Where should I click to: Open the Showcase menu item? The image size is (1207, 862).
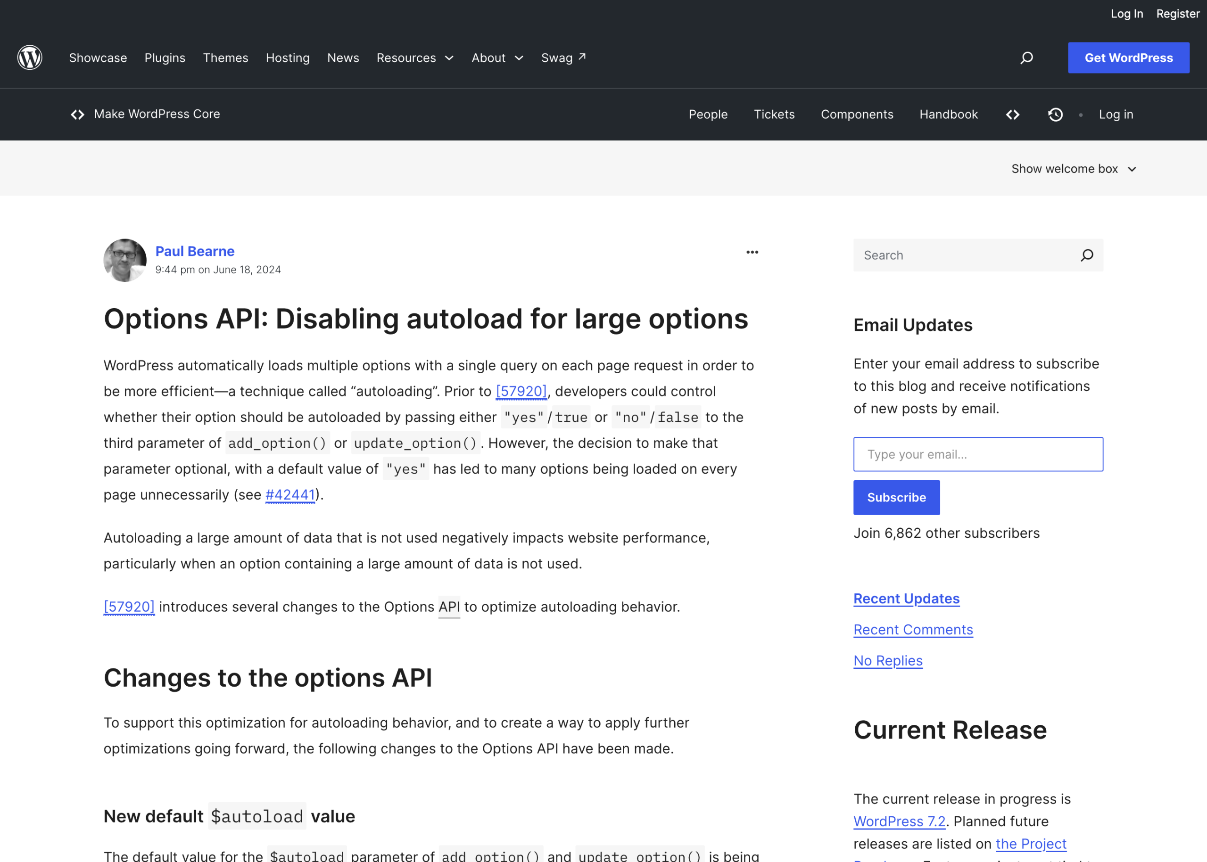click(x=98, y=58)
